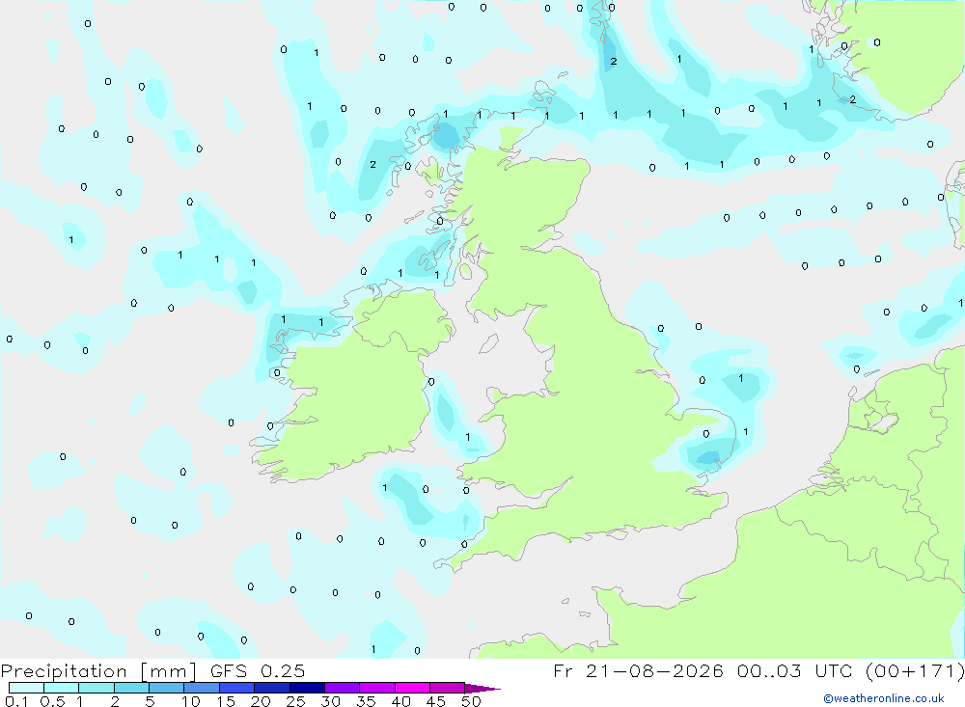965x707 pixels.
Task: Click the 'Precipitation [mm]' title text
Action: click(98, 671)
